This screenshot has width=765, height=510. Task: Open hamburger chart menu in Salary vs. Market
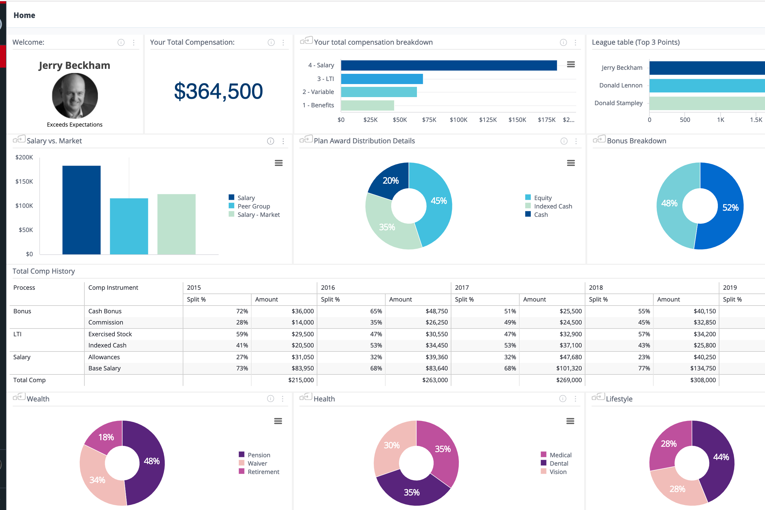coord(278,163)
